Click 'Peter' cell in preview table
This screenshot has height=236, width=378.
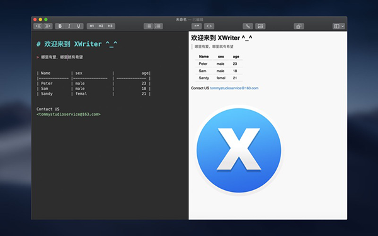point(203,64)
